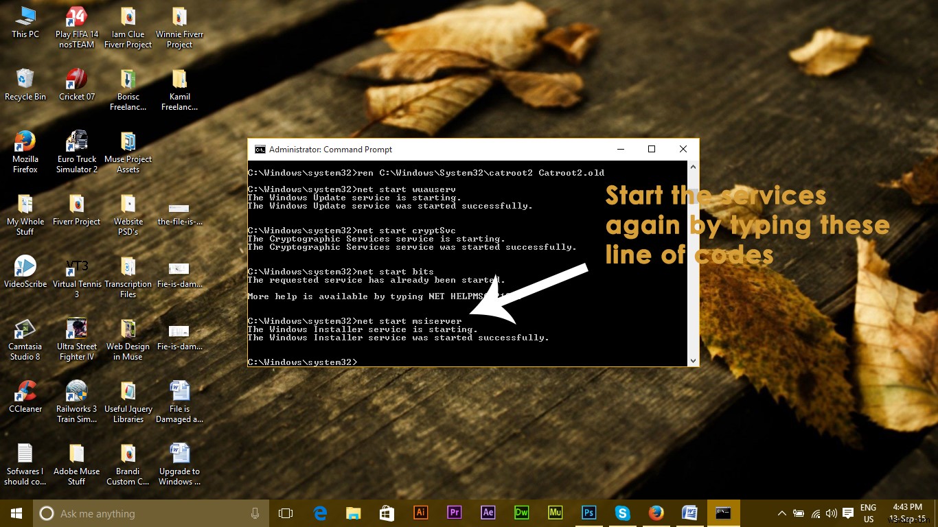The height and width of the screenshot is (527, 938).
Task: Open Mozilla Firefox desktop shortcut
Action: coord(25,152)
